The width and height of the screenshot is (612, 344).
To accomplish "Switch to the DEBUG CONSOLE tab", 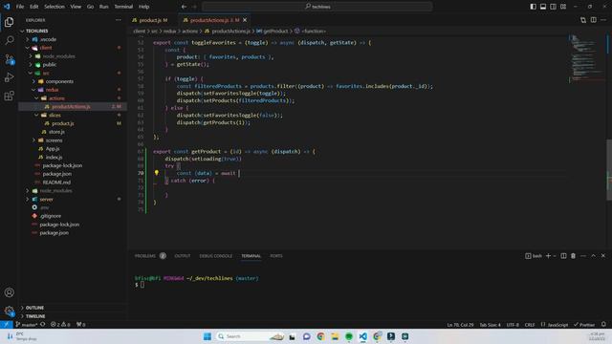I will (215, 256).
